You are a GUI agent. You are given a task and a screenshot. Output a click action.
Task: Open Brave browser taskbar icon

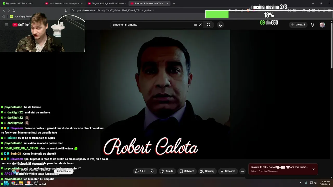click(29, 183)
